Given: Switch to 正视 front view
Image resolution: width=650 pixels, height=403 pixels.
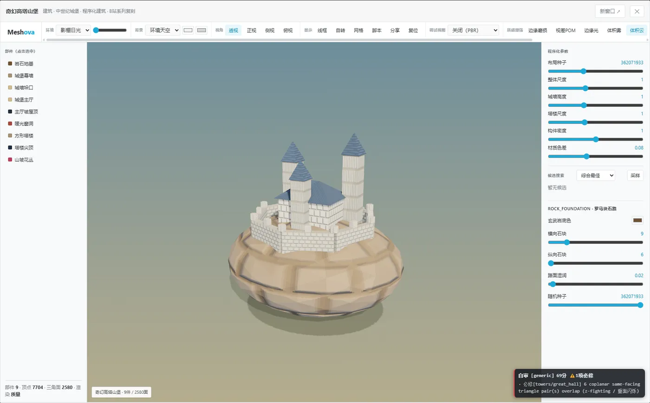Looking at the screenshot, I should tap(252, 30).
